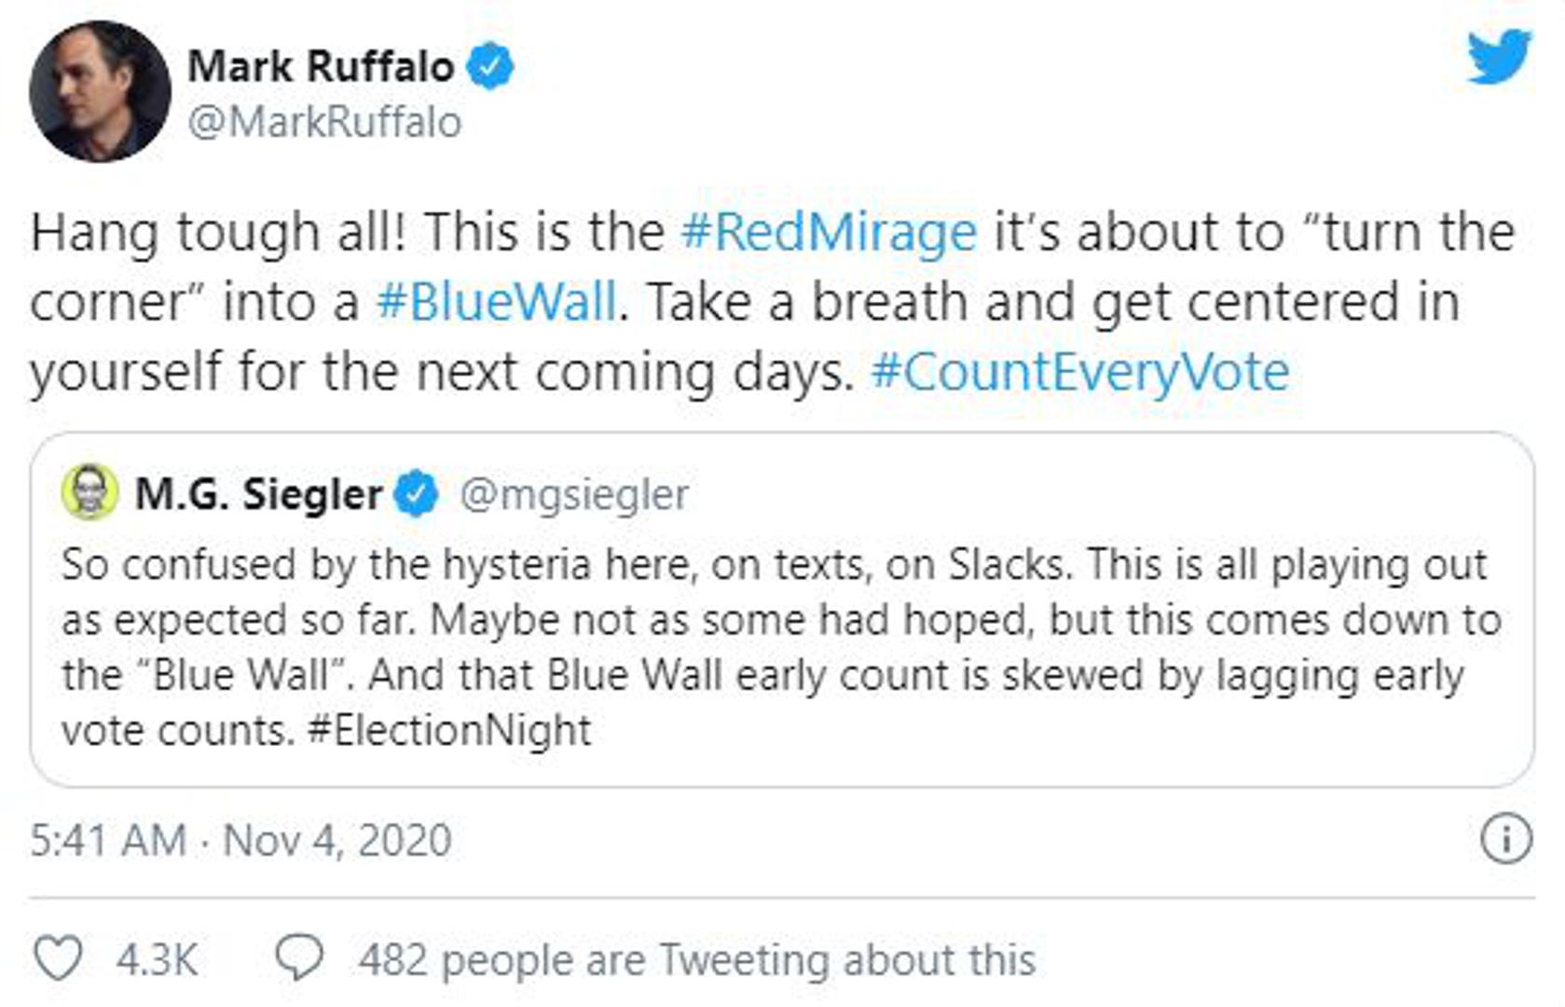The height and width of the screenshot is (1007, 1565).
Task: Click the verified badge beside M.G. Siegler
Action: pos(416,494)
